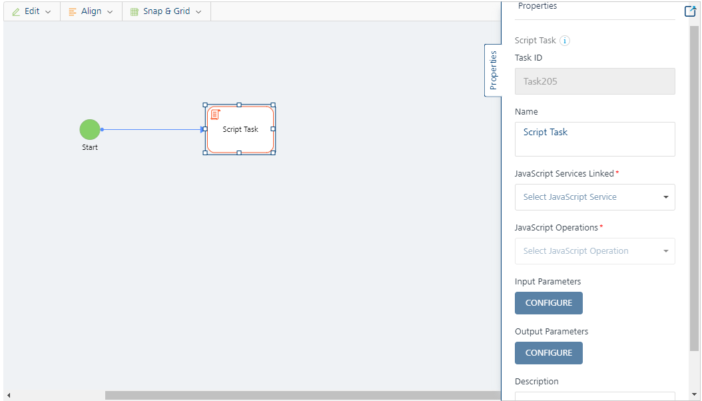
Task: Select the green Start event node
Action: coord(90,130)
